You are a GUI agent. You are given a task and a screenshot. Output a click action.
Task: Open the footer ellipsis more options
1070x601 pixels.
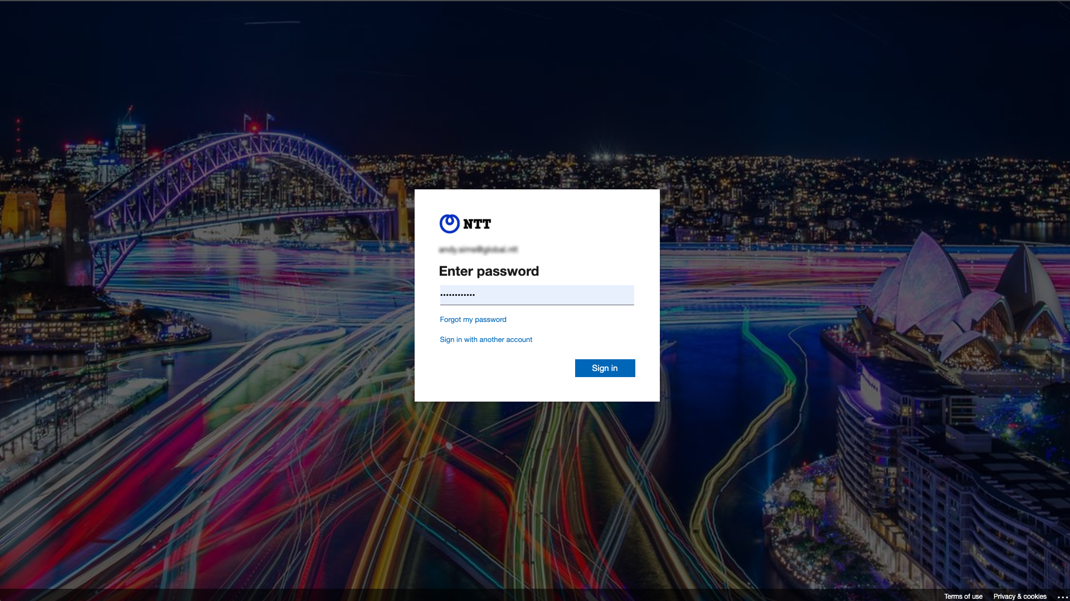pos(1062,597)
